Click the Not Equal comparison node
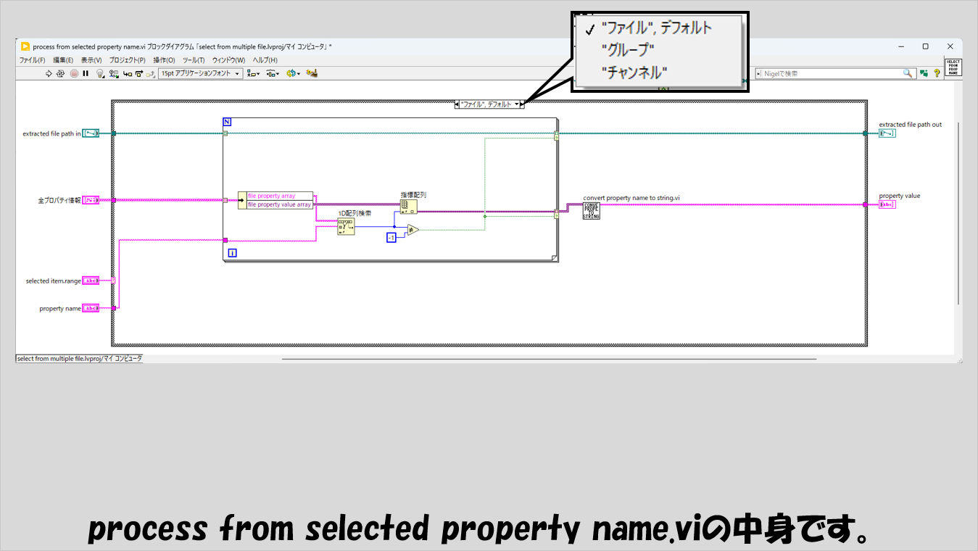This screenshot has width=978, height=551. point(413,230)
